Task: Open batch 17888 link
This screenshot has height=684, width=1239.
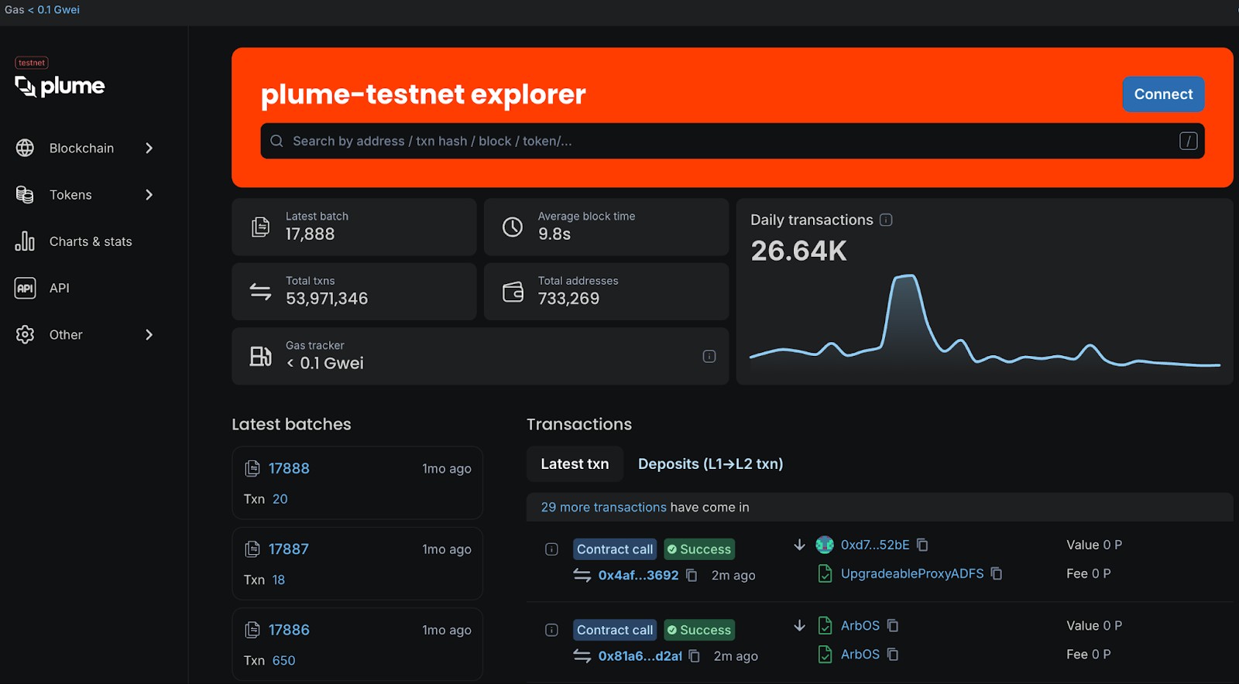Action: tap(289, 468)
